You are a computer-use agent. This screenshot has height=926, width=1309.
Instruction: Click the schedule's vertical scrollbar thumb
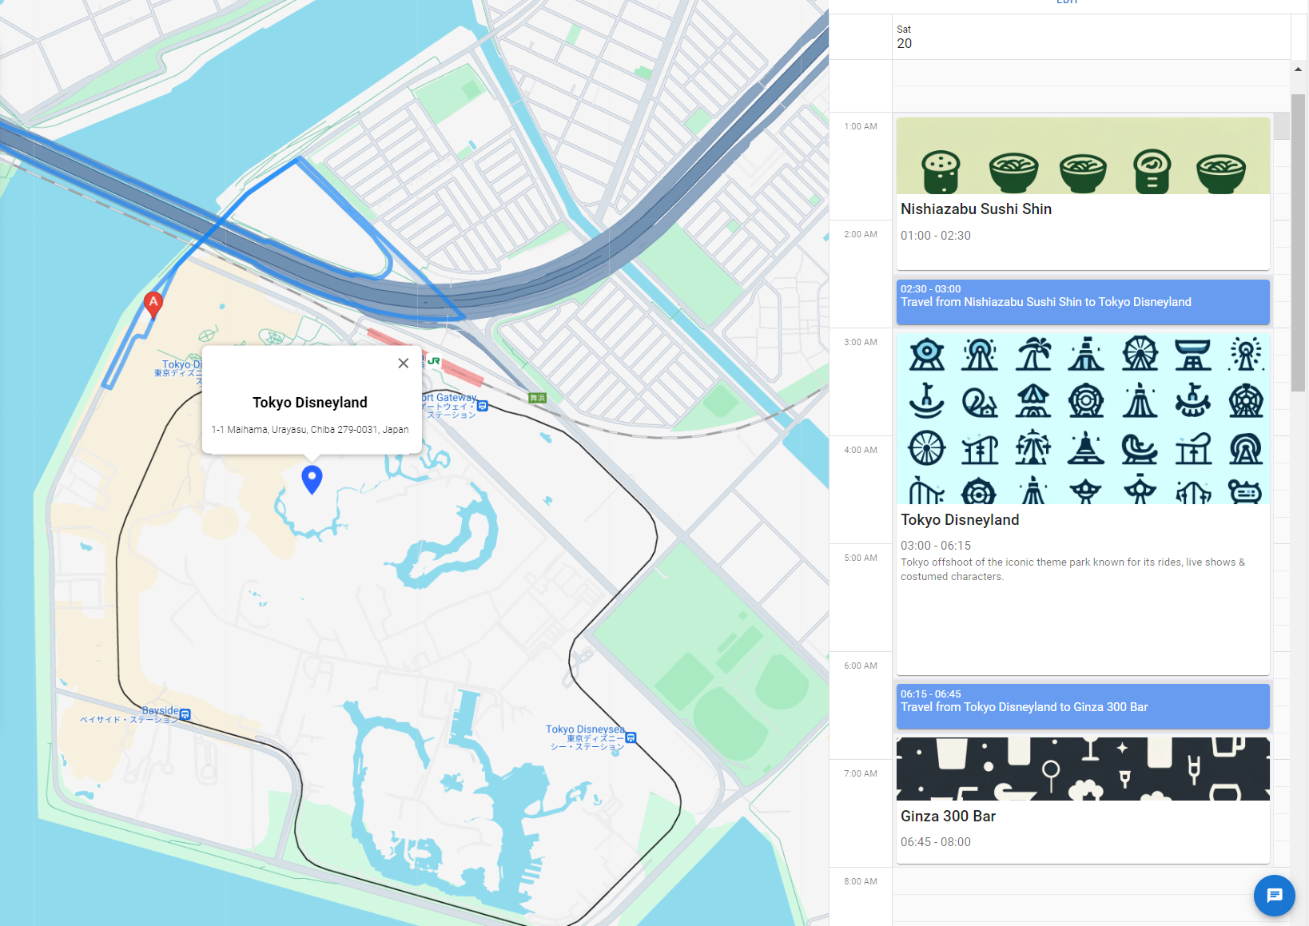pyautogui.click(x=1298, y=242)
